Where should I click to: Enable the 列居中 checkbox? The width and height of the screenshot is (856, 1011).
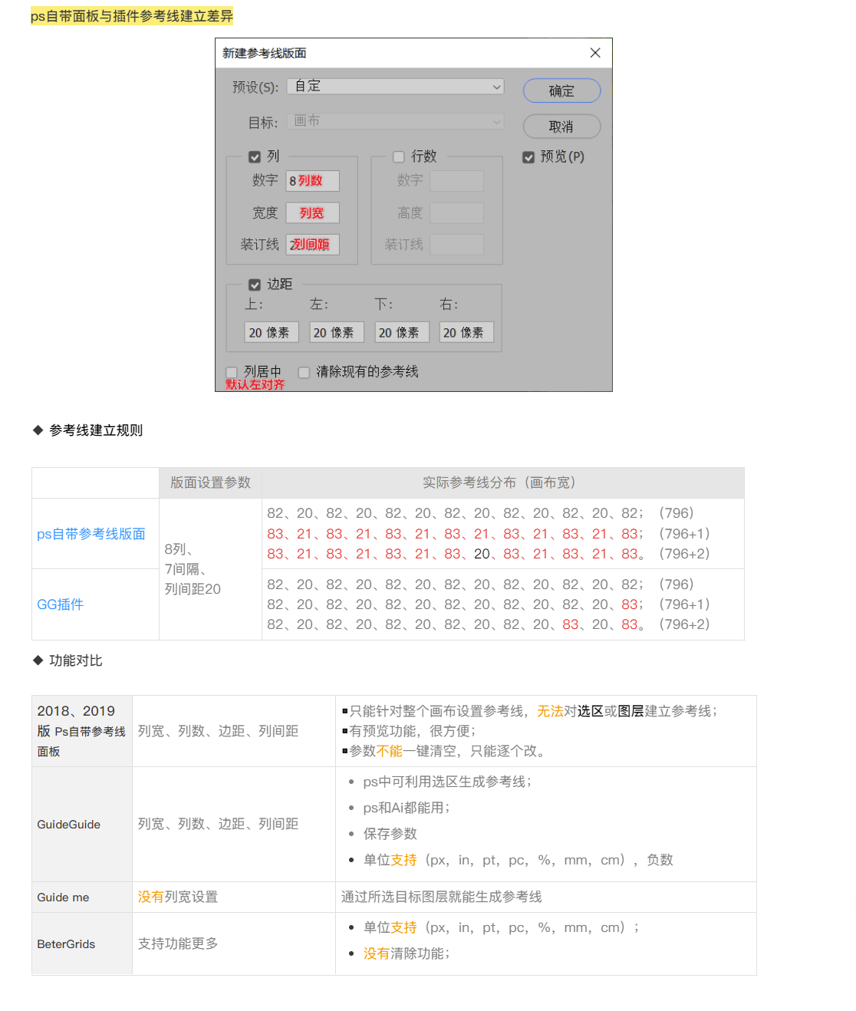232,372
